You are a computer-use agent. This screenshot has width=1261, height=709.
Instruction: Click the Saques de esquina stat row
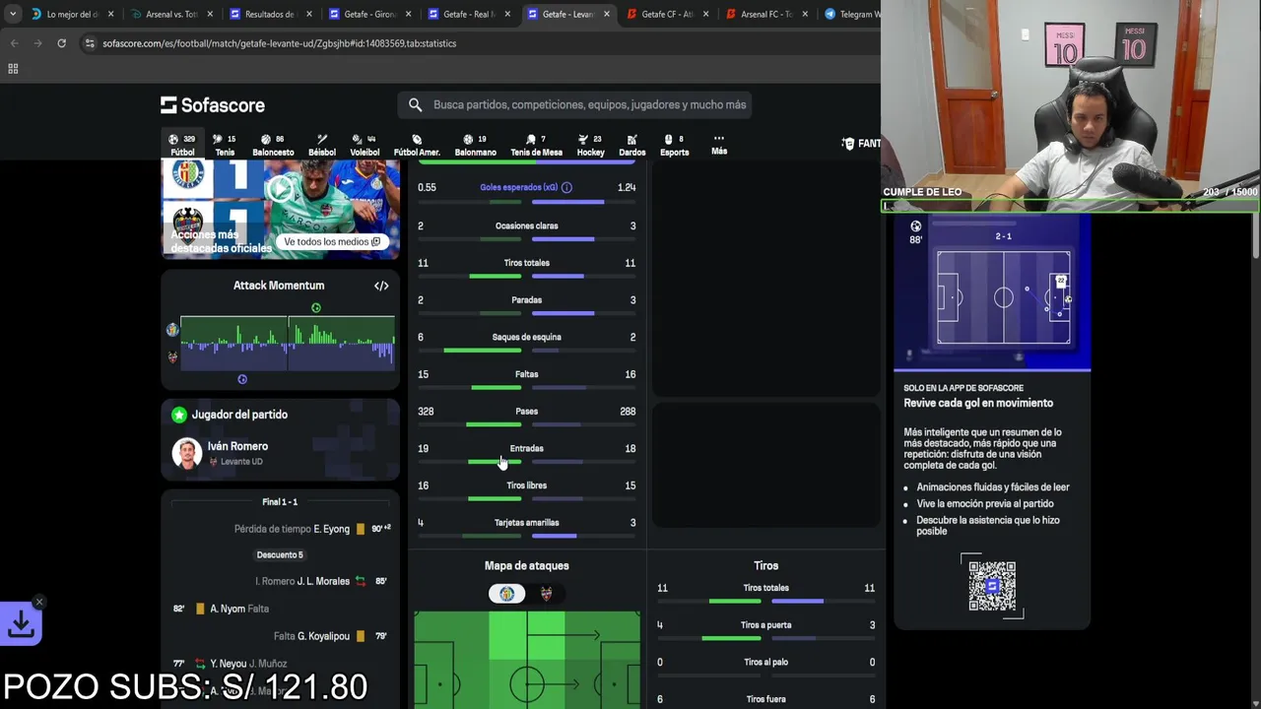527,342
